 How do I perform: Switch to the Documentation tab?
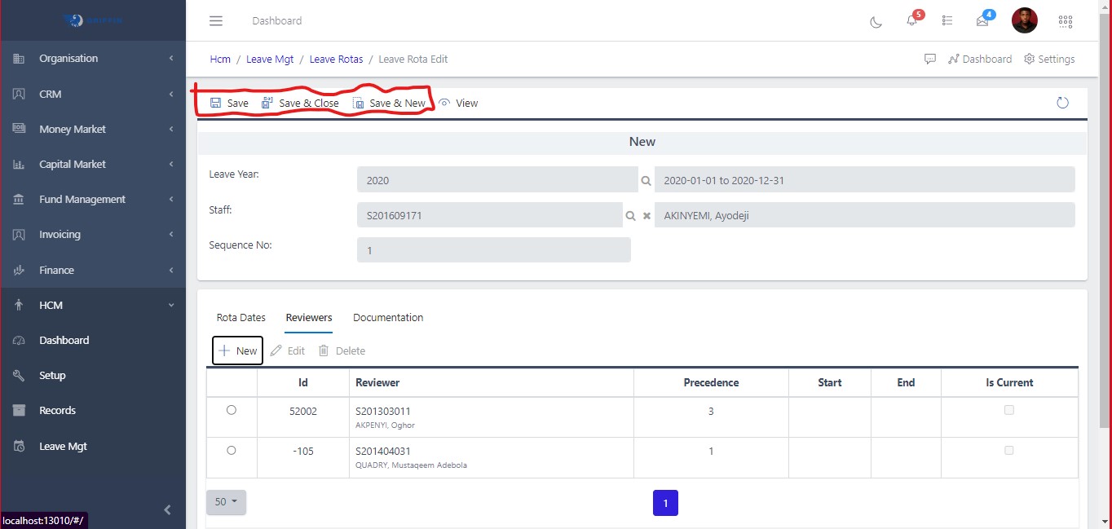click(388, 317)
